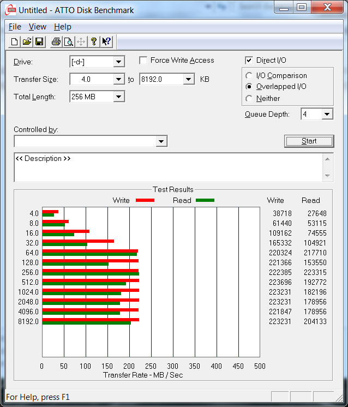The image size is (348, 407).
Task: Click the Start button
Action: coord(309,141)
